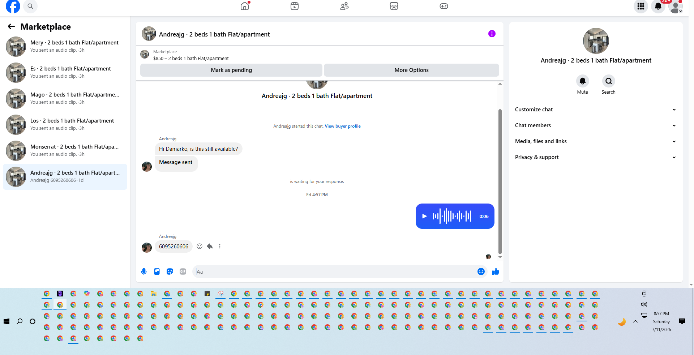Click the audio clip waveform
The width and height of the screenshot is (694, 355).
(x=452, y=216)
